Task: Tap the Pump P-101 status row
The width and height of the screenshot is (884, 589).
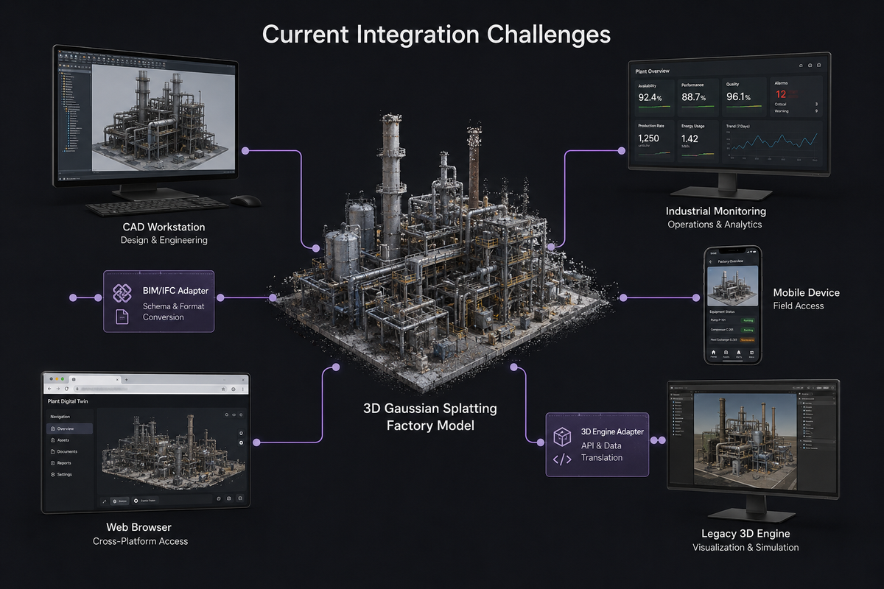Action: pyautogui.click(x=732, y=320)
